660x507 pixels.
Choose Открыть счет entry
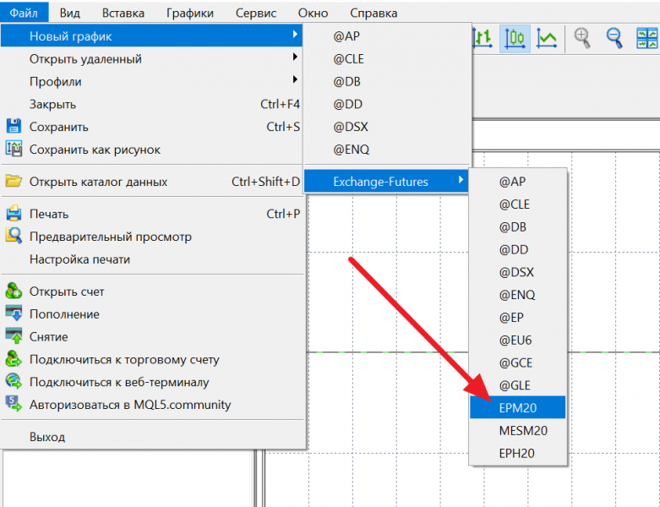(x=151, y=292)
